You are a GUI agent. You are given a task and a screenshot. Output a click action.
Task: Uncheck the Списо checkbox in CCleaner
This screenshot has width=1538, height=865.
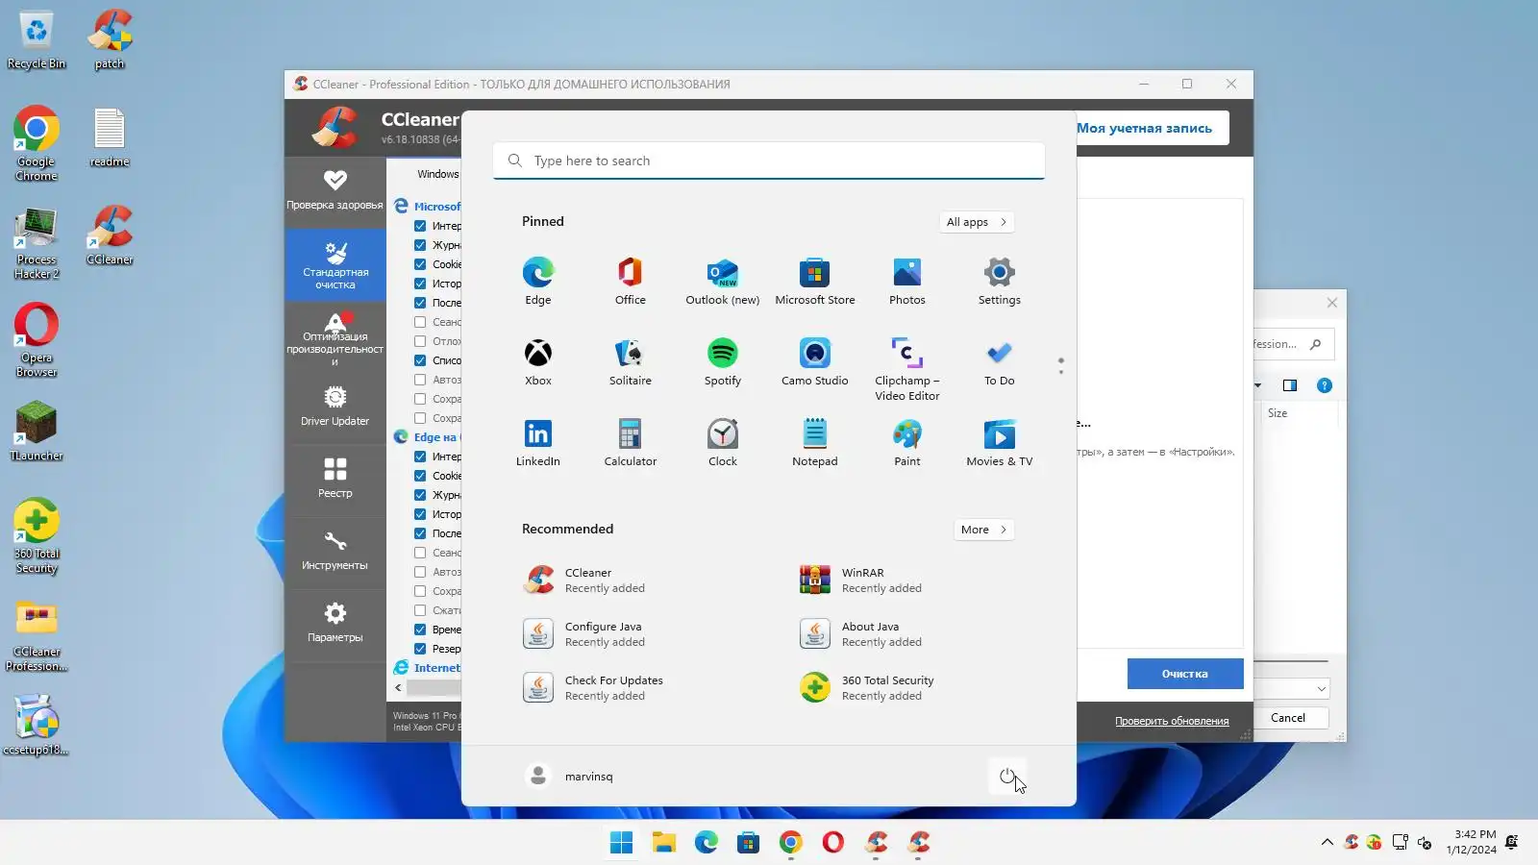point(420,360)
